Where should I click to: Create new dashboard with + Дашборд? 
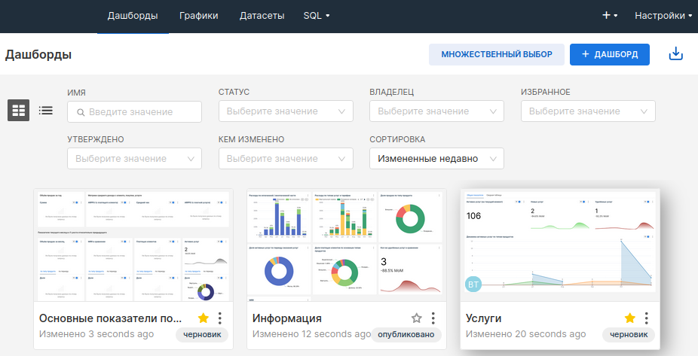pyautogui.click(x=609, y=54)
